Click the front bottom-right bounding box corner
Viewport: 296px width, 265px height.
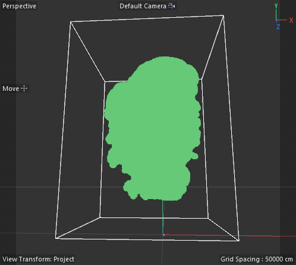pos(239,241)
